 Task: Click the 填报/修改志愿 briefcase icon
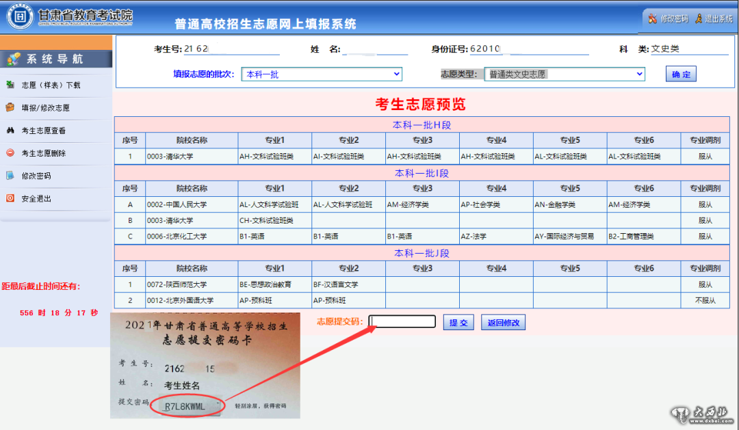[10, 107]
